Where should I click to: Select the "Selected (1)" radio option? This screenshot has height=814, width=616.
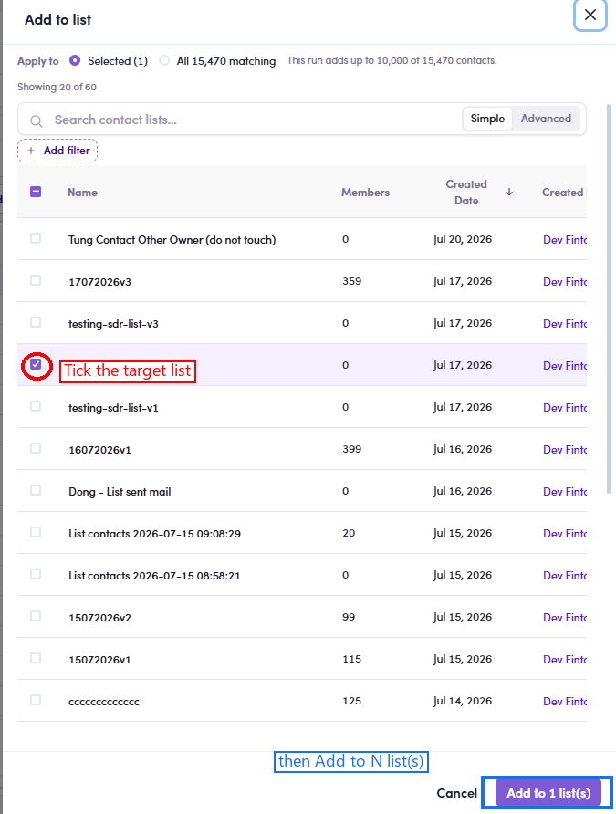coord(75,60)
